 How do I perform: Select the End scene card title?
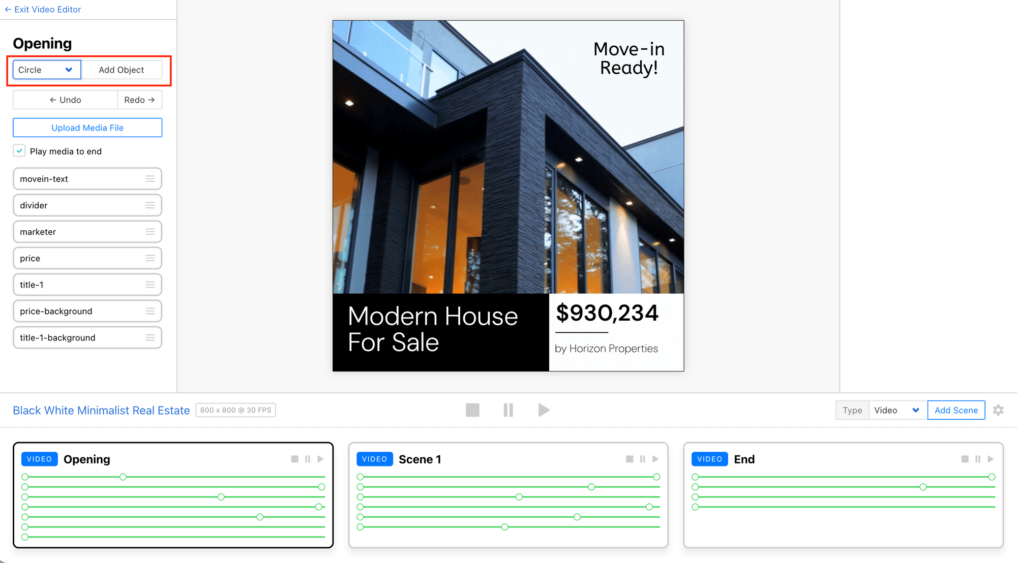pos(744,459)
